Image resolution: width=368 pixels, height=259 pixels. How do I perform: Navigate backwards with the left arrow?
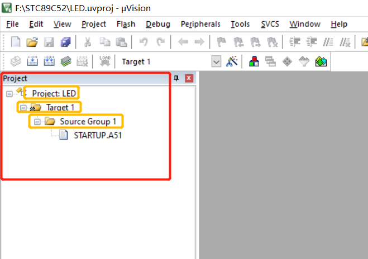[x=183, y=42]
